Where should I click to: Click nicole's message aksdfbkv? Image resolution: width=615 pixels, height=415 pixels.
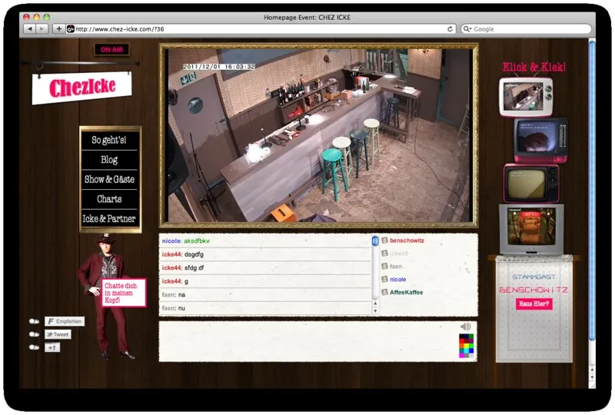click(197, 241)
